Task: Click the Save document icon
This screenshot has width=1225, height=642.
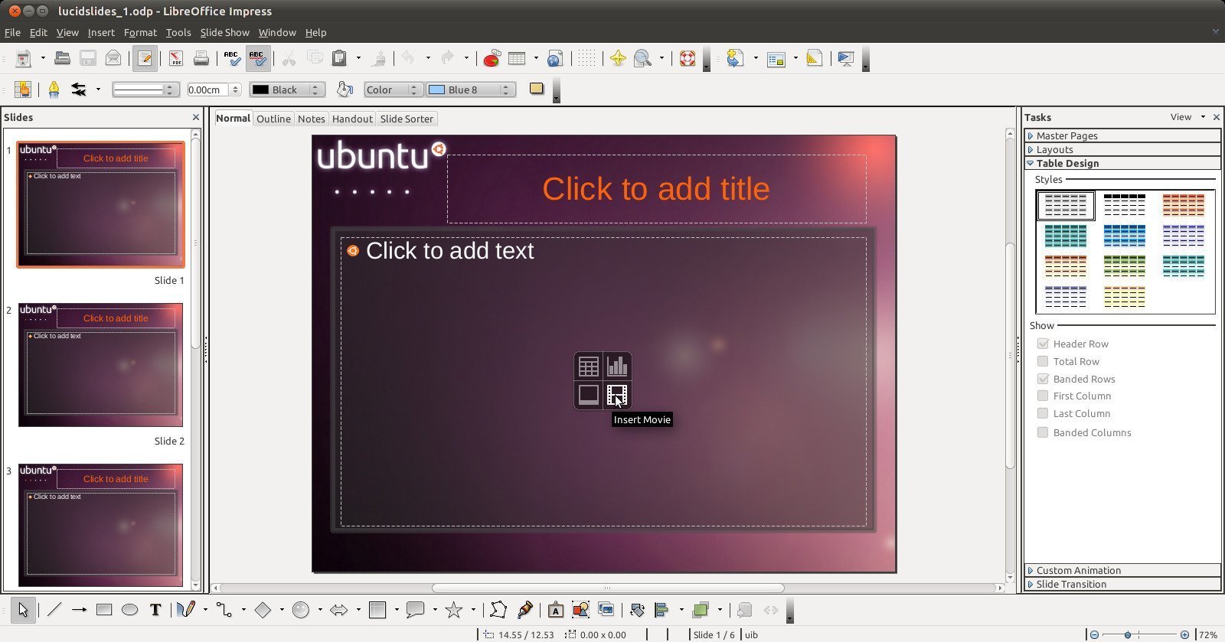Action: coord(87,58)
